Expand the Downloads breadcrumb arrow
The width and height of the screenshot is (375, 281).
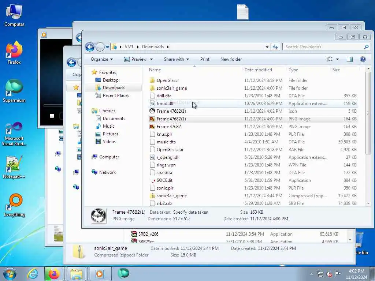(x=168, y=47)
